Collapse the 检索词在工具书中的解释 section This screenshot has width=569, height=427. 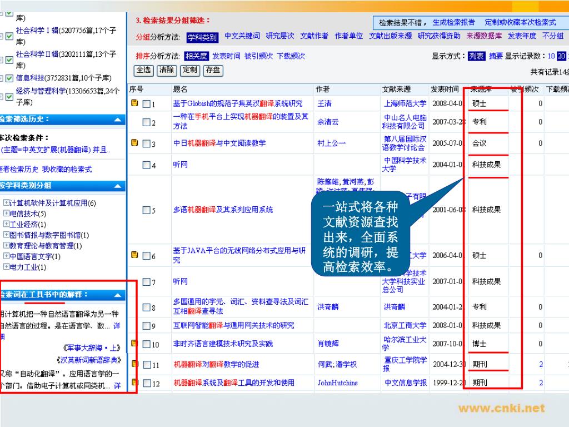(x=118, y=295)
